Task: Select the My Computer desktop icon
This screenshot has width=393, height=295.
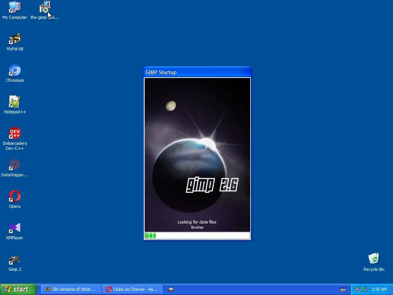Action: point(15,10)
